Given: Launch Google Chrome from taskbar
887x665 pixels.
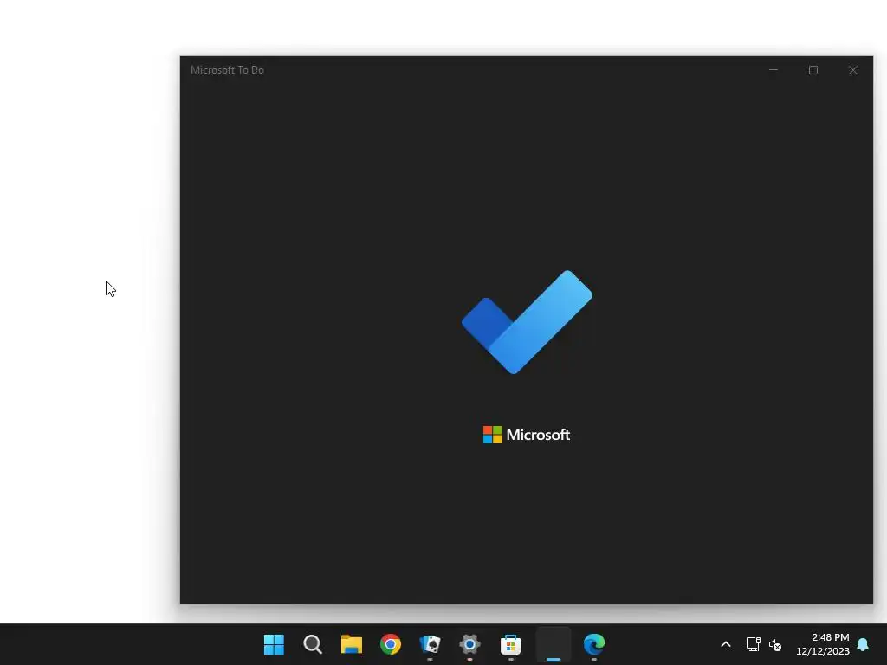Looking at the screenshot, I should [x=391, y=644].
